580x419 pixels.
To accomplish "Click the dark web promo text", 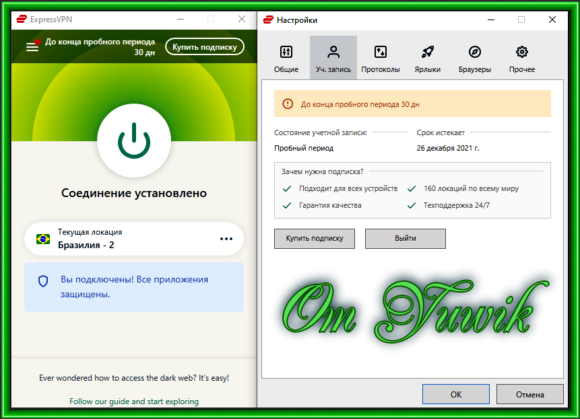I will pos(134,378).
